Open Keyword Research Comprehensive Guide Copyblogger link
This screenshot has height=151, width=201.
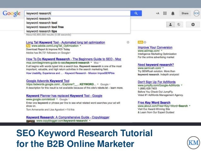click(x=68, y=117)
